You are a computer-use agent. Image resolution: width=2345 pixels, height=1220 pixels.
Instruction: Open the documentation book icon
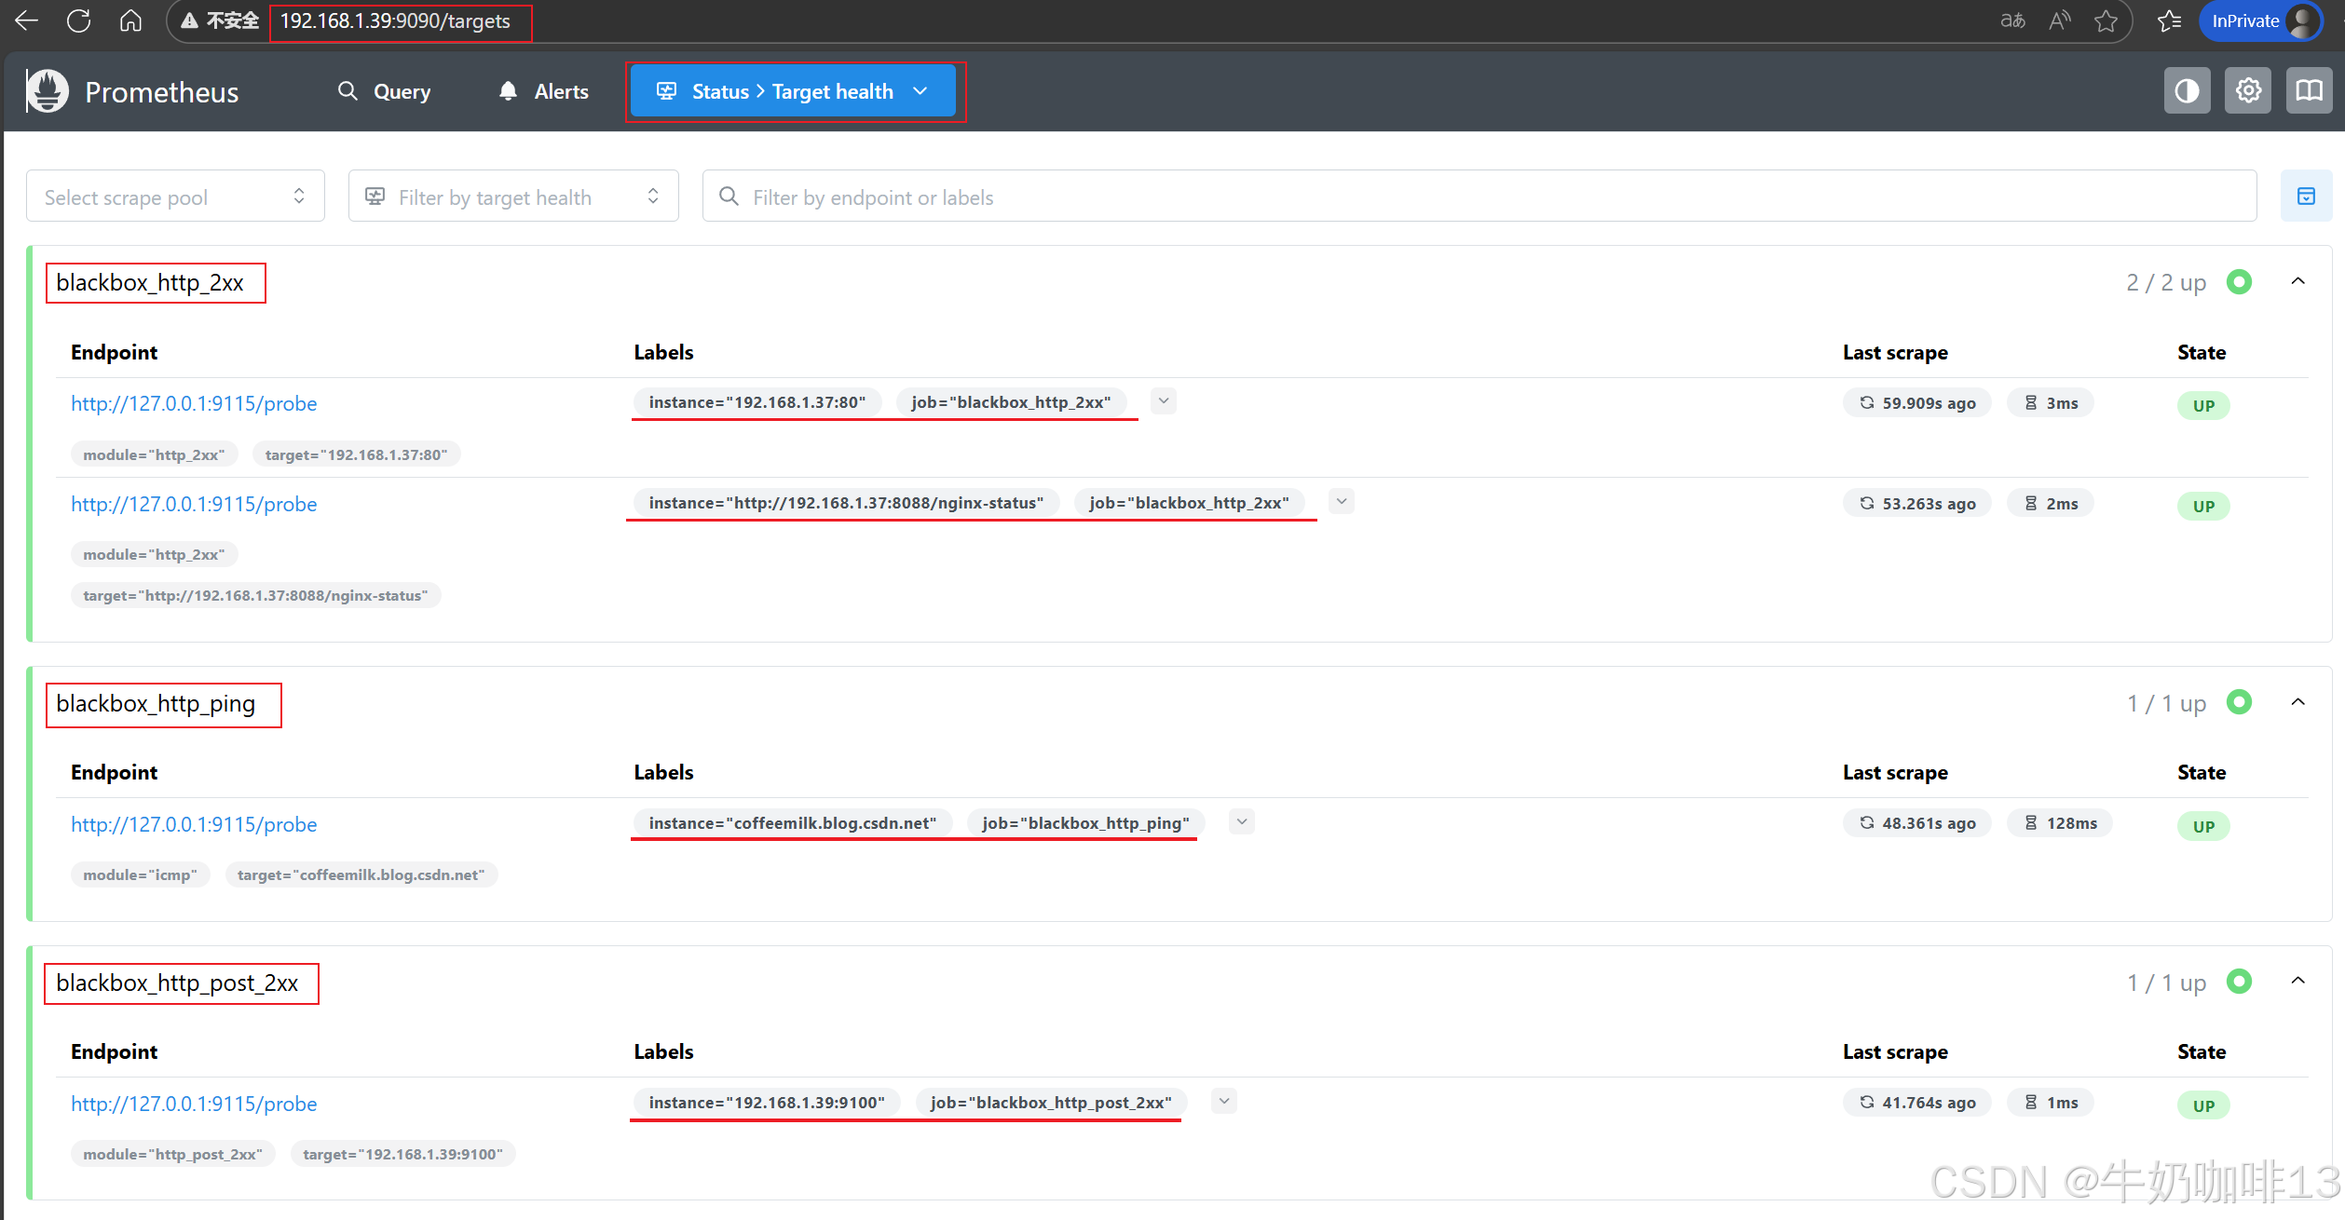click(2308, 91)
